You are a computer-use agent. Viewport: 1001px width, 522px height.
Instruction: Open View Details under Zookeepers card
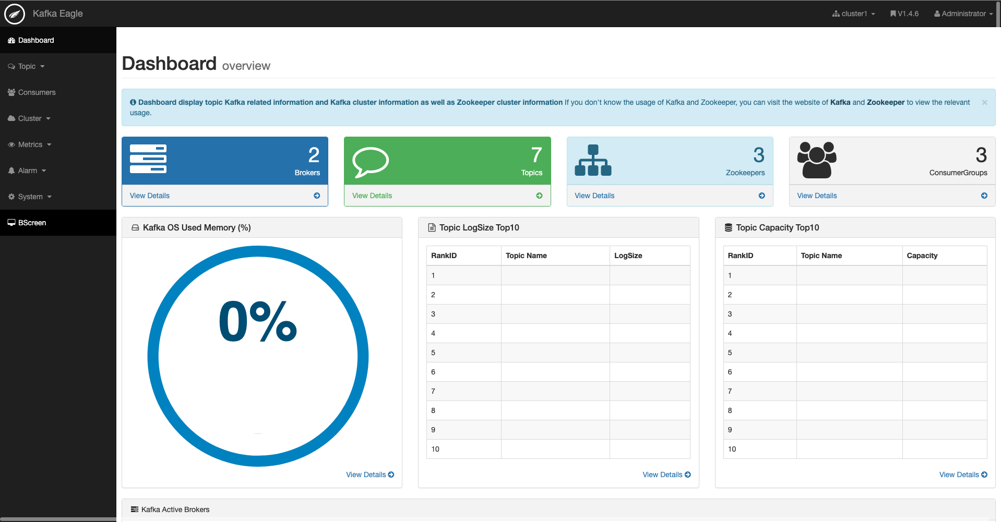[x=594, y=196]
